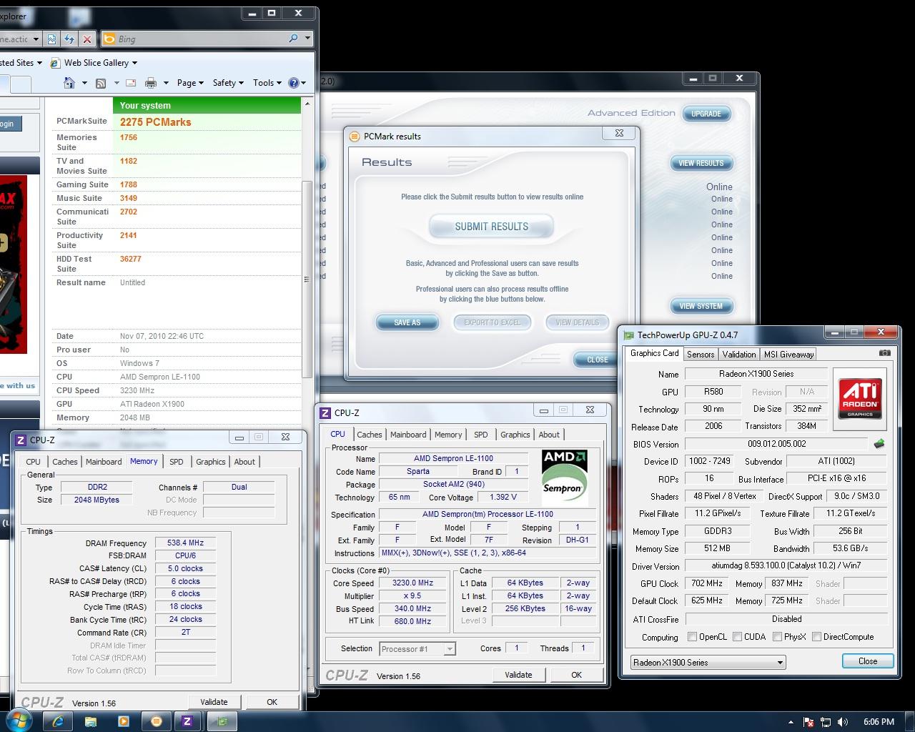Click the RSS feeds icon in IE
This screenshot has width=915, height=732.
point(101,83)
